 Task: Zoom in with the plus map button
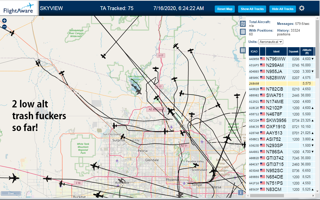point(4,21)
